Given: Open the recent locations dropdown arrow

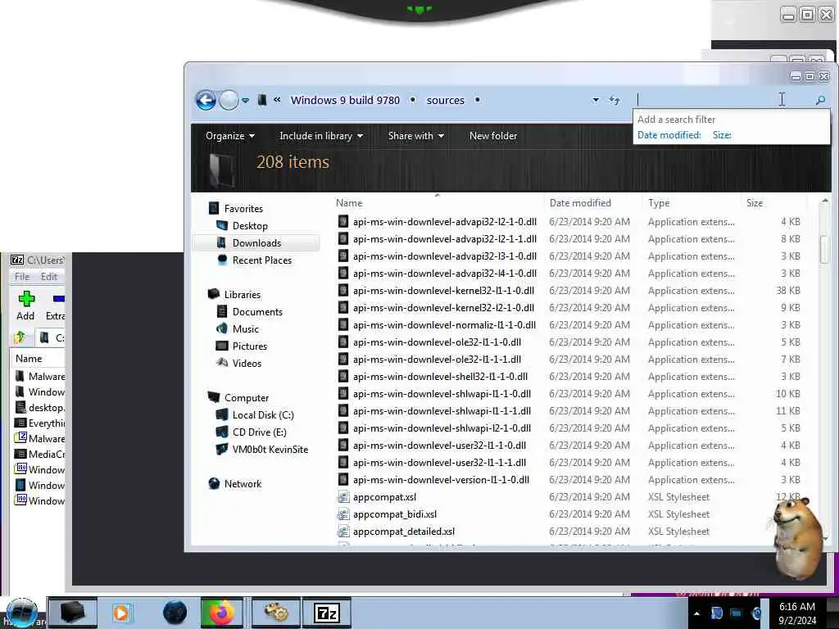Looking at the screenshot, I should coord(245,100).
